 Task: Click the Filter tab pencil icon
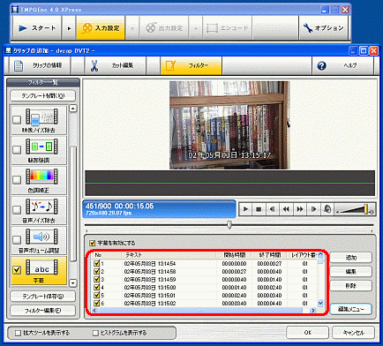tap(170, 65)
